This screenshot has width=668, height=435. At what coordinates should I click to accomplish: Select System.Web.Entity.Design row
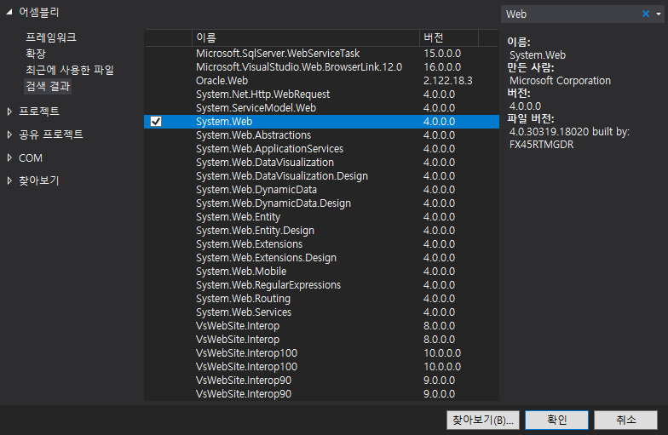click(322, 231)
